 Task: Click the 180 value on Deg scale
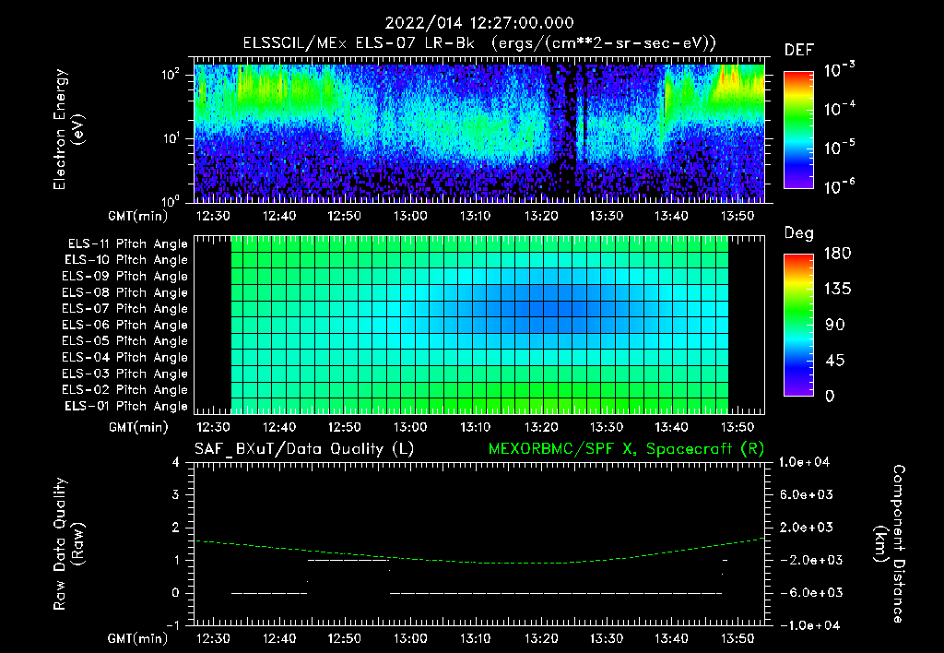pos(837,254)
